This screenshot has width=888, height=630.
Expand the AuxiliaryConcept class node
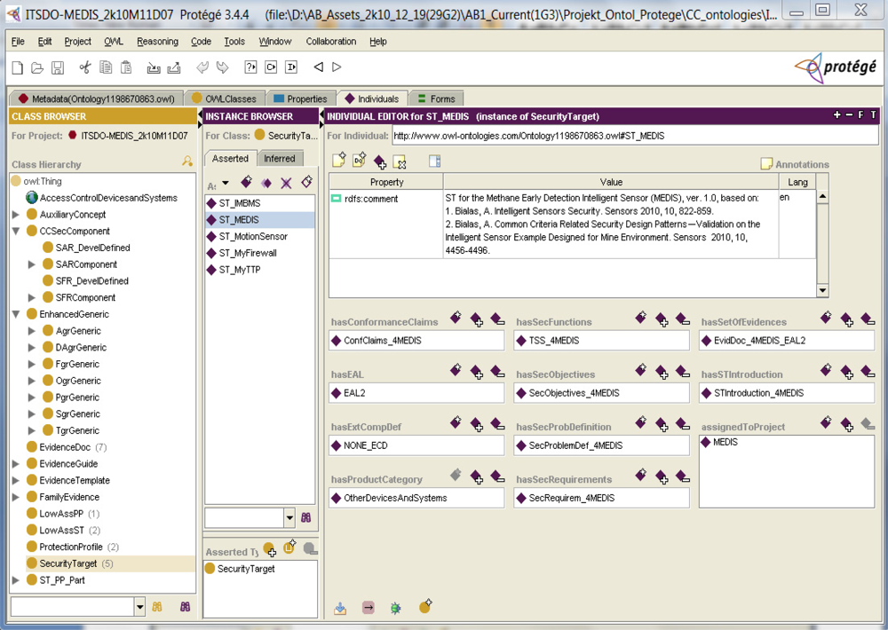click(x=16, y=215)
